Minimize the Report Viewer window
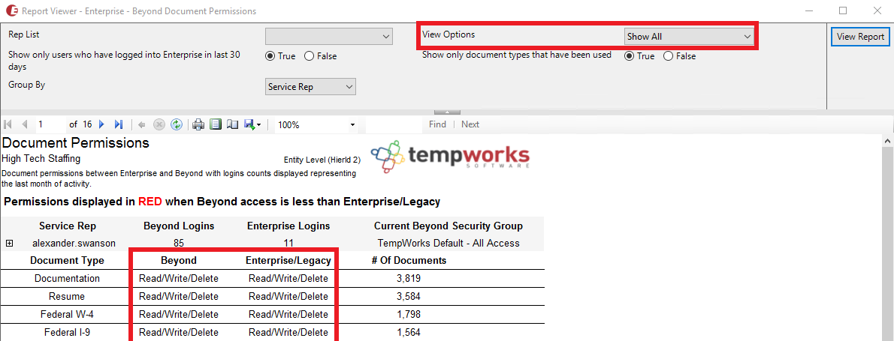This screenshot has height=341, width=894. pos(808,10)
